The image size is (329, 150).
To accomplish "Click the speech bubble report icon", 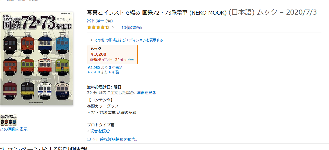I will (89, 139).
